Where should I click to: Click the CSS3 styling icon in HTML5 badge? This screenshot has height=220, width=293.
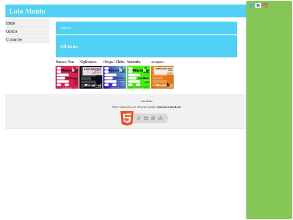(138, 118)
